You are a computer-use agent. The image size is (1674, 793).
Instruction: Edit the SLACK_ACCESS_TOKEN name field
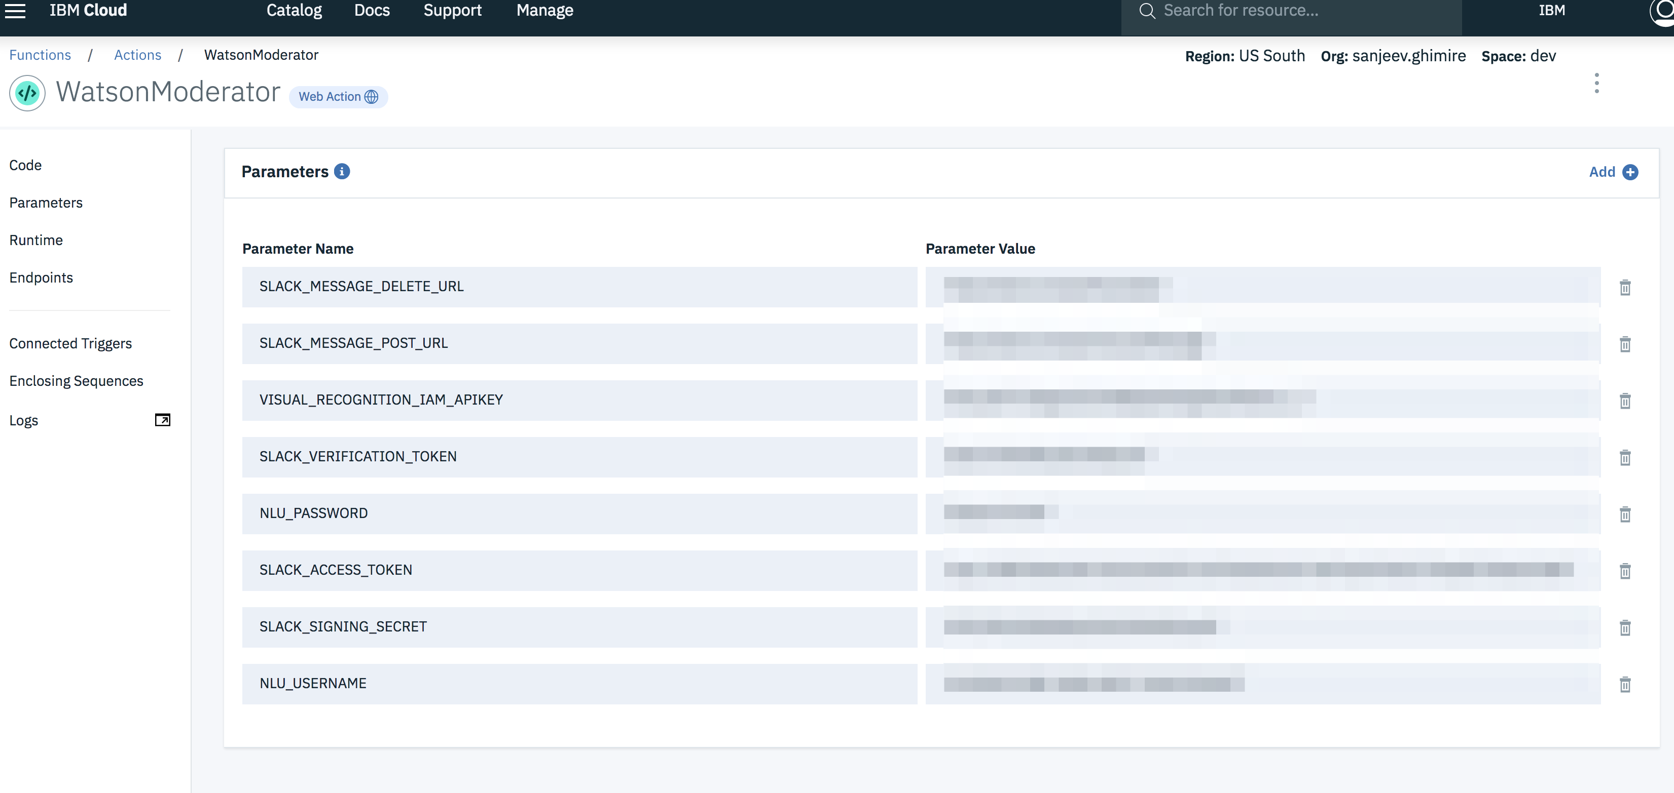click(579, 570)
